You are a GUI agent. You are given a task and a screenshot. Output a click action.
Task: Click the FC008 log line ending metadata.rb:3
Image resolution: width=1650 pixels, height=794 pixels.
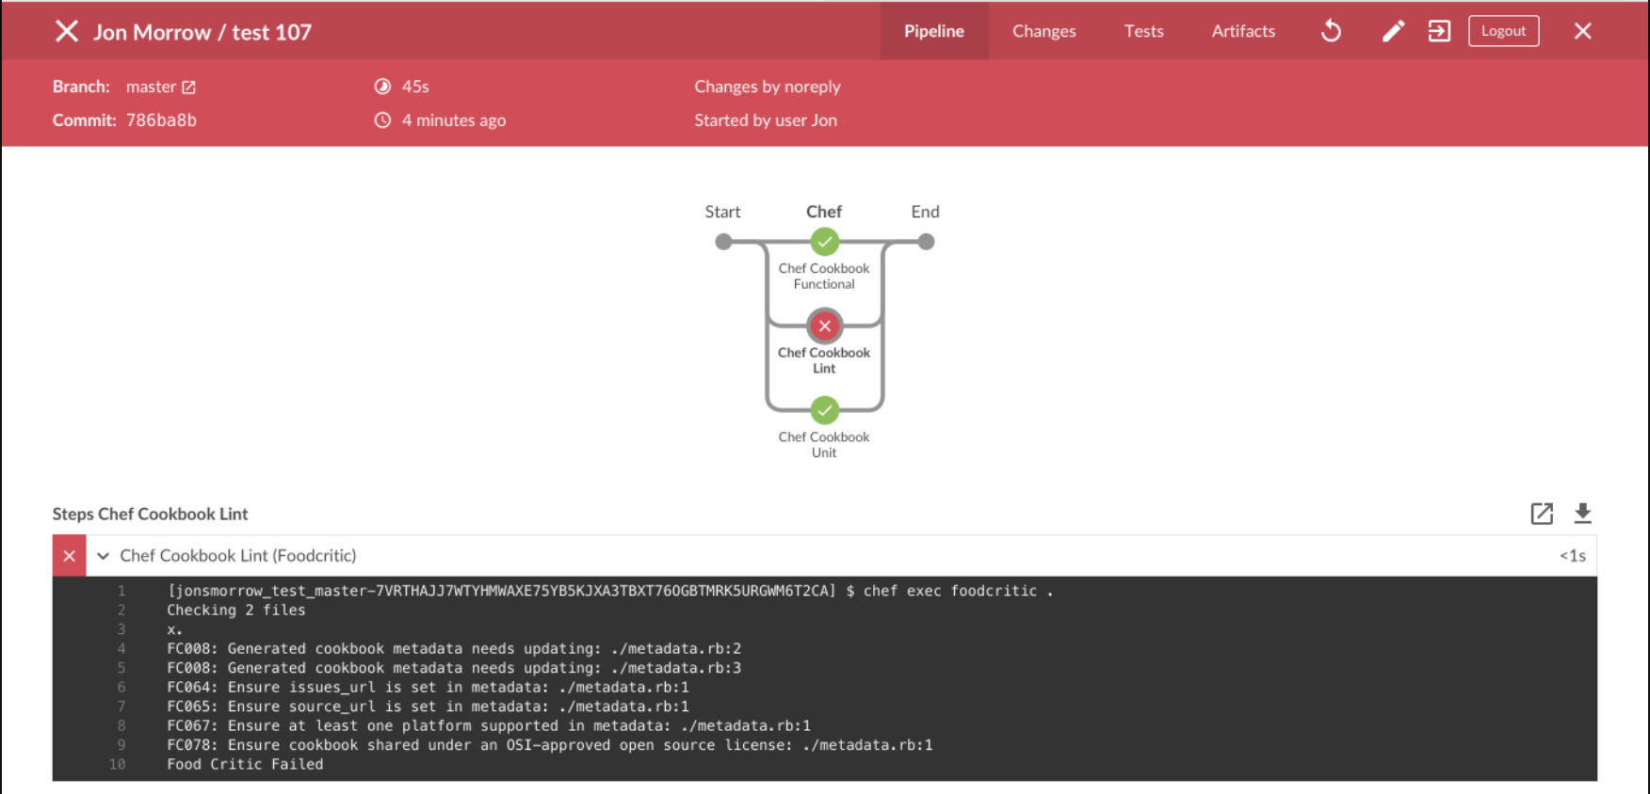pyautogui.click(x=454, y=667)
